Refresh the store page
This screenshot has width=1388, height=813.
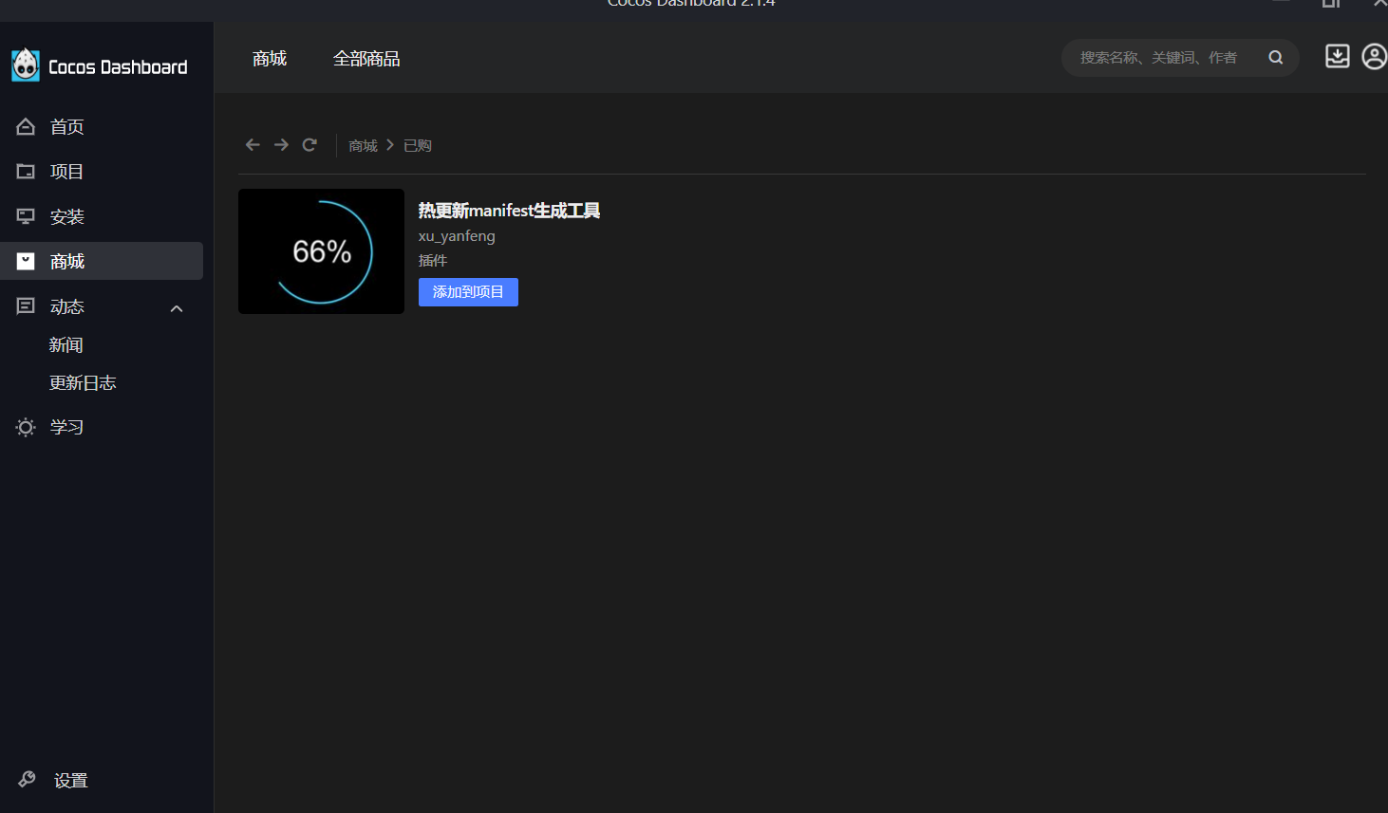click(x=309, y=145)
